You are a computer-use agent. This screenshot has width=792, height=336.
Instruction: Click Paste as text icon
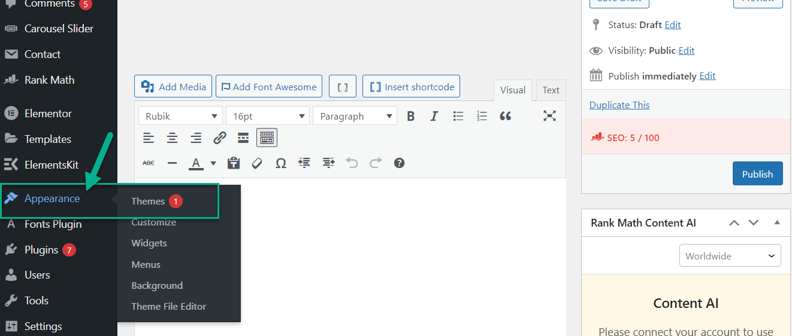(x=234, y=163)
